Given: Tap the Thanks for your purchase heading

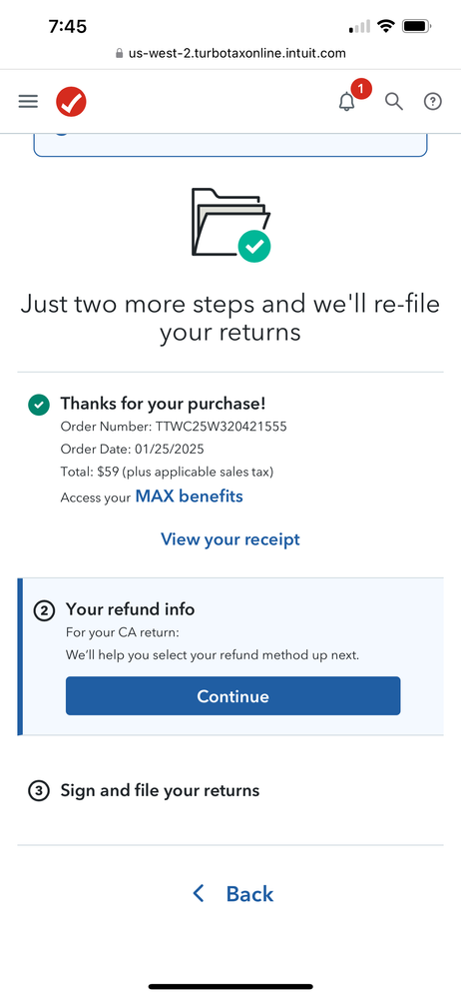Looking at the screenshot, I should pos(163,404).
